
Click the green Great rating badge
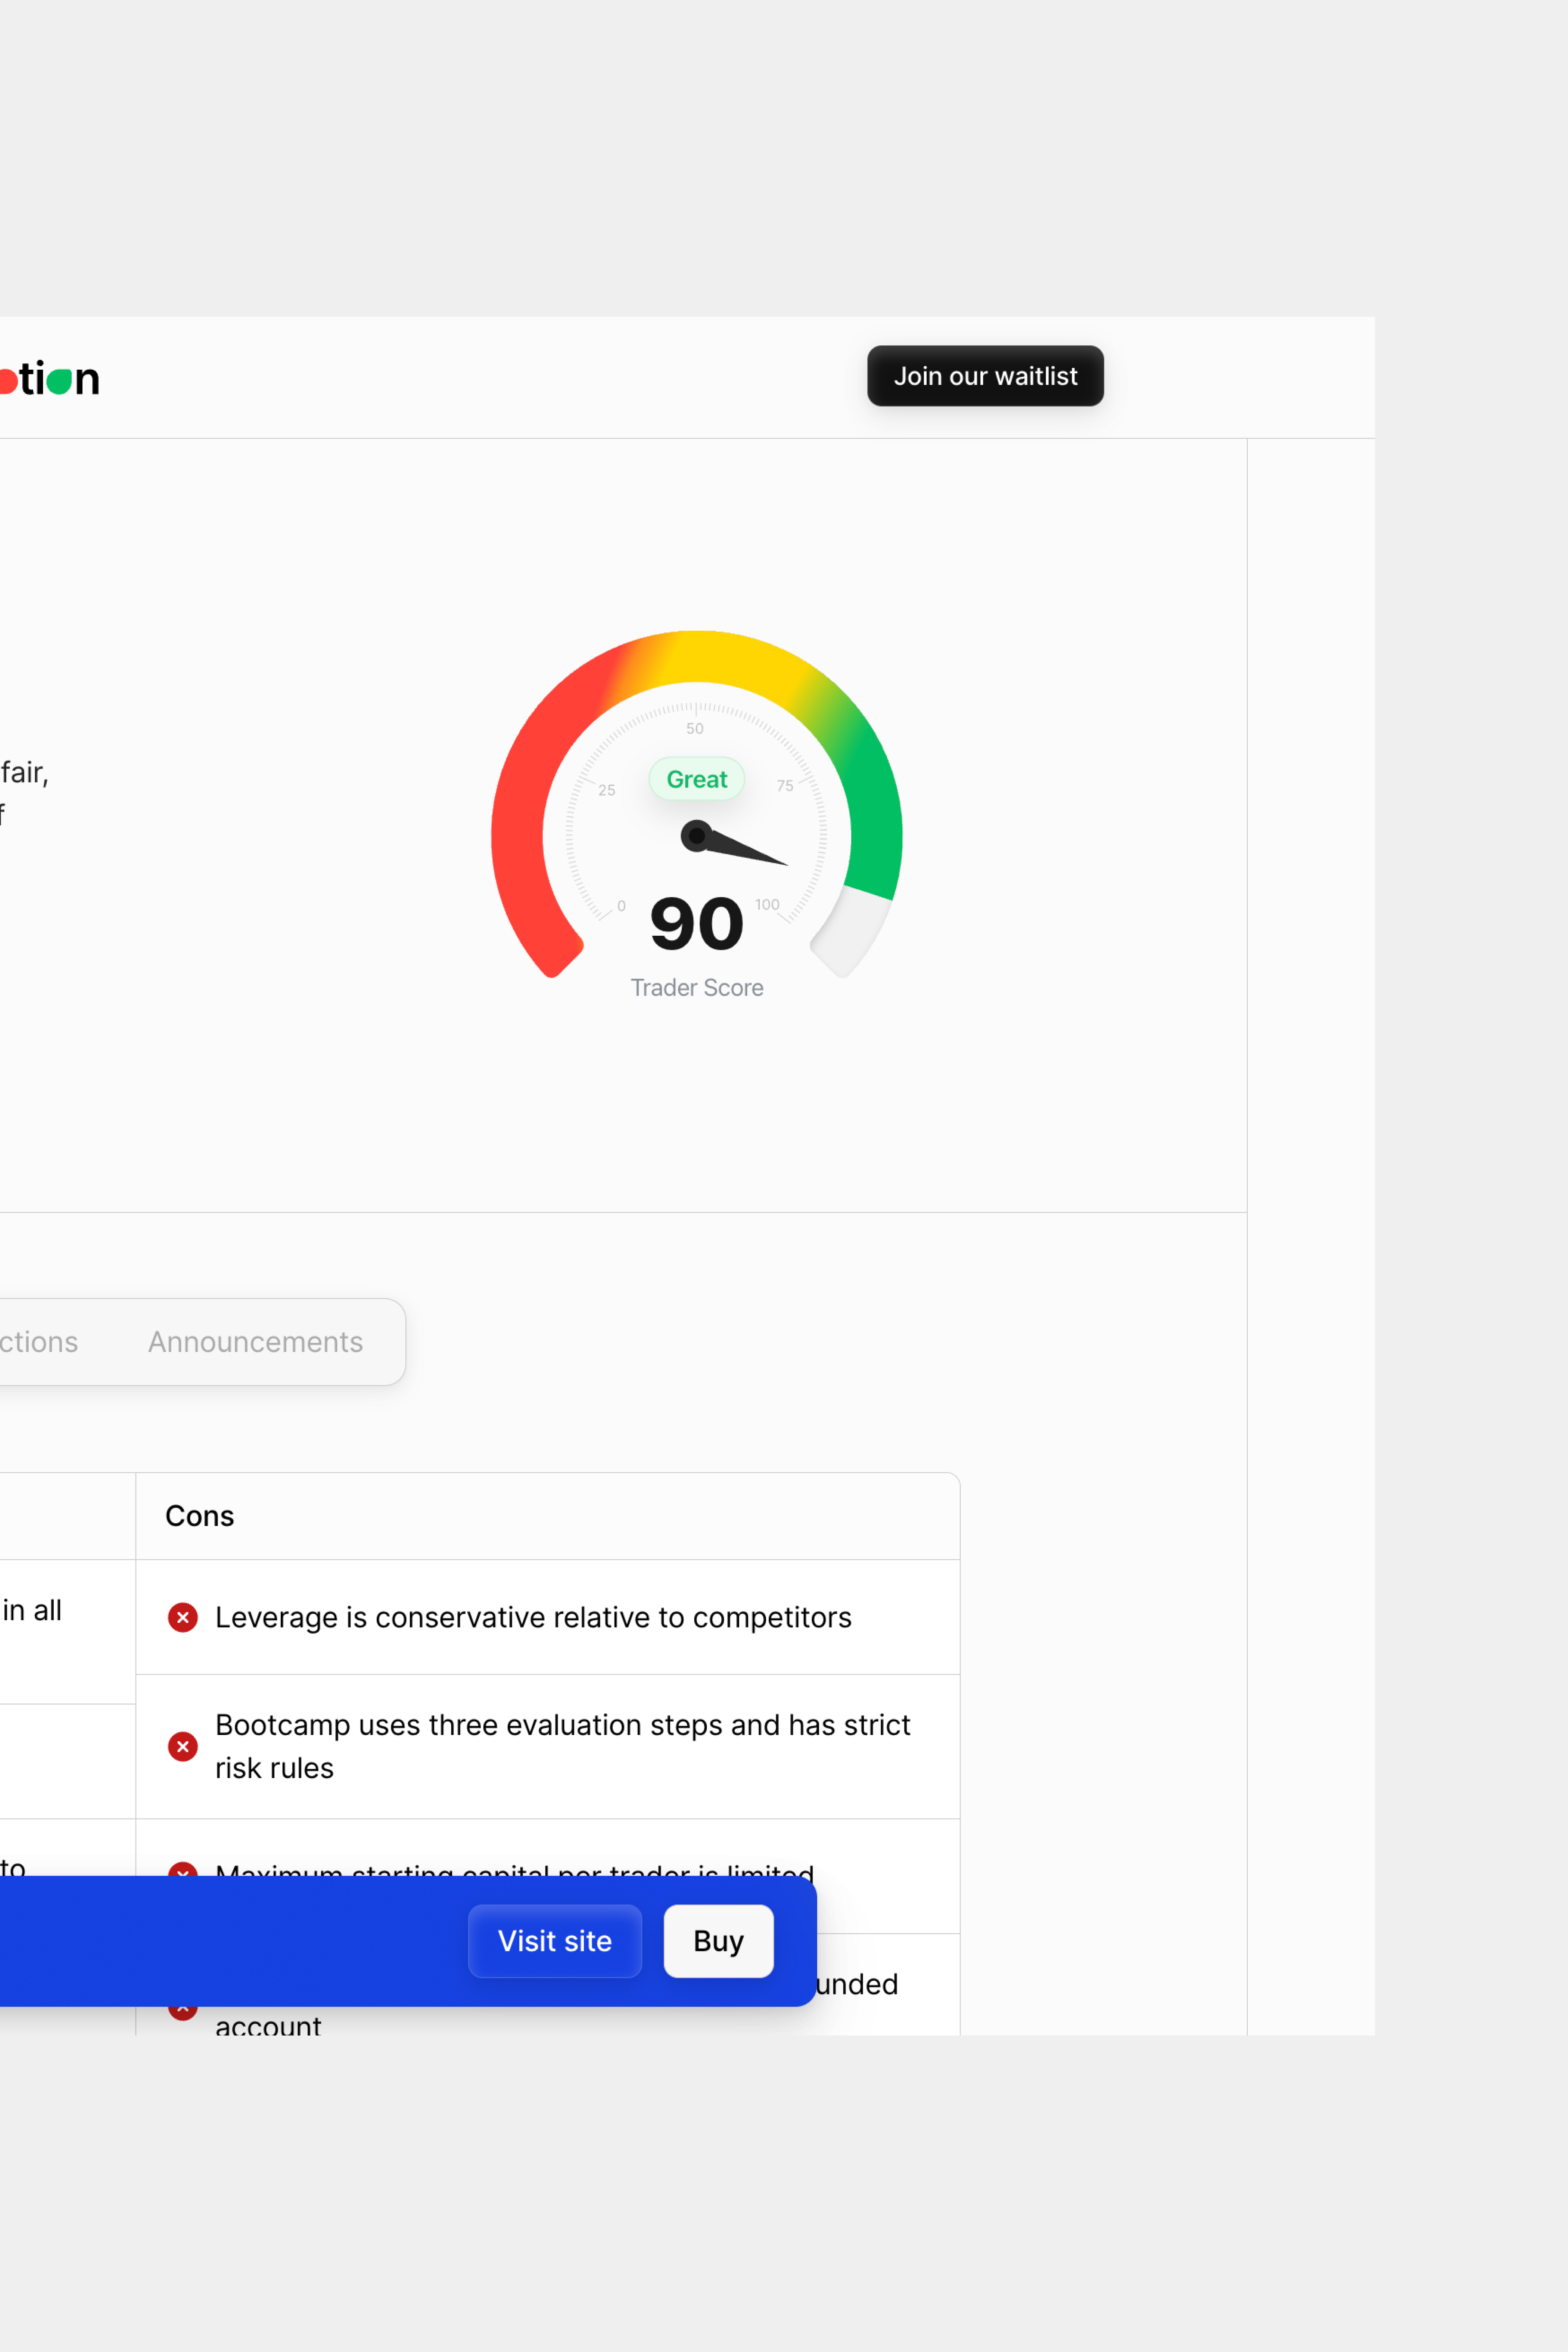coord(696,779)
